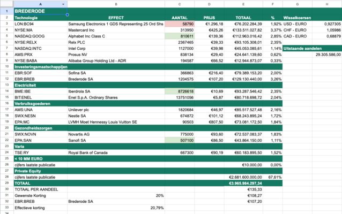Screen dimensions: 342x214
Task: Select Intel Corp cell
Action: (x=116, y=48)
